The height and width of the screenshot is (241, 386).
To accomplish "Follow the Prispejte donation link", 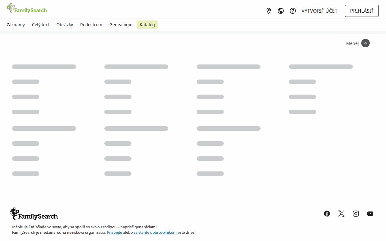I will (x=115, y=233).
